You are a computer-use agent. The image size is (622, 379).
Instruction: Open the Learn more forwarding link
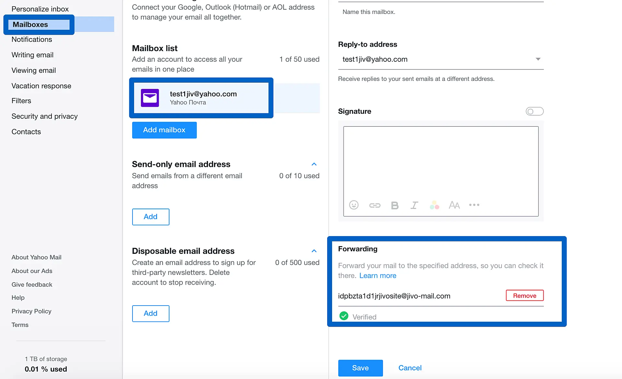coord(378,276)
